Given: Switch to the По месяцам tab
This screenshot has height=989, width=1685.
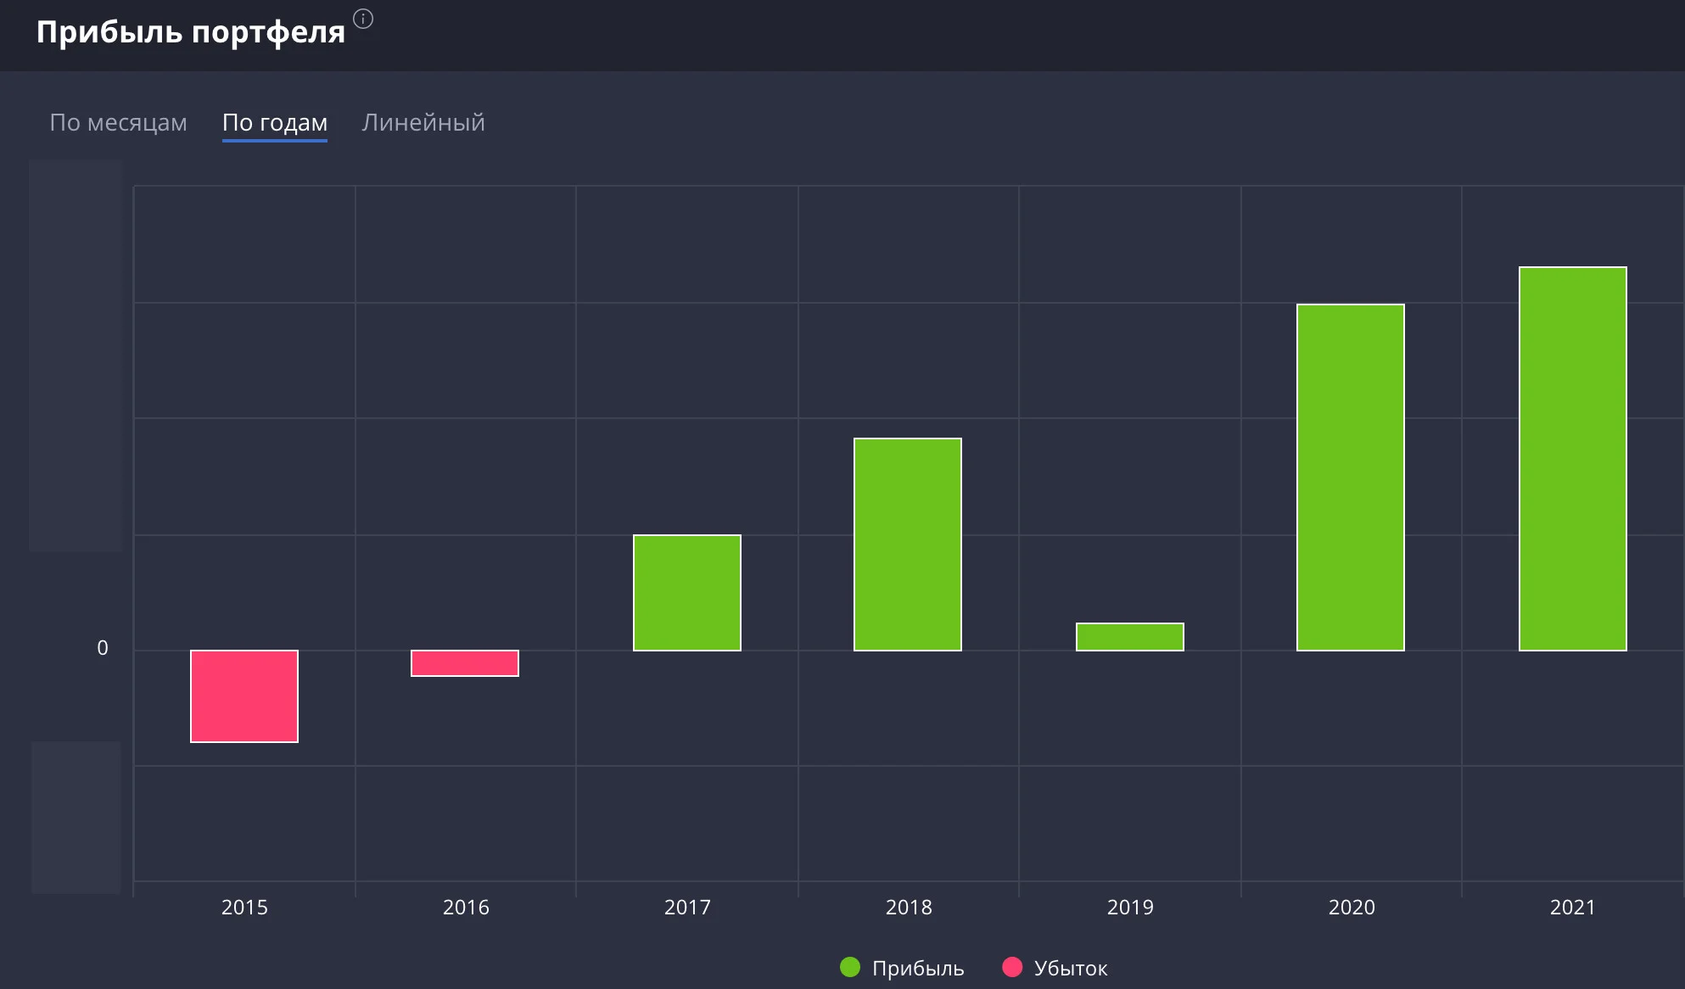Looking at the screenshot, I should click(x=118, y=122).
